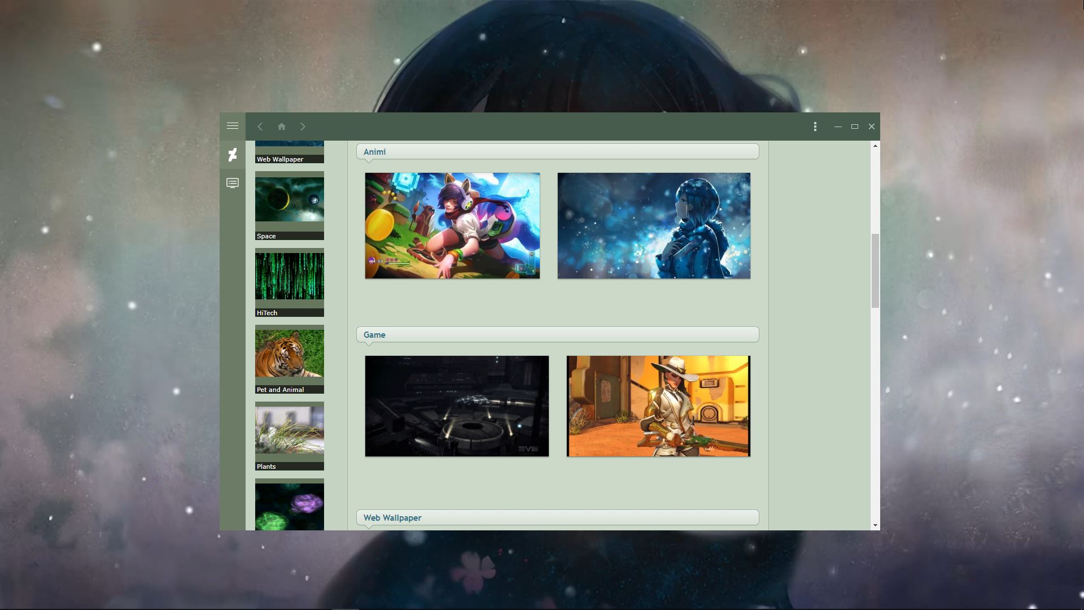1084x610 pixels.
Task: Open the three-dot options menu
Action: click(x=815, y=127)
